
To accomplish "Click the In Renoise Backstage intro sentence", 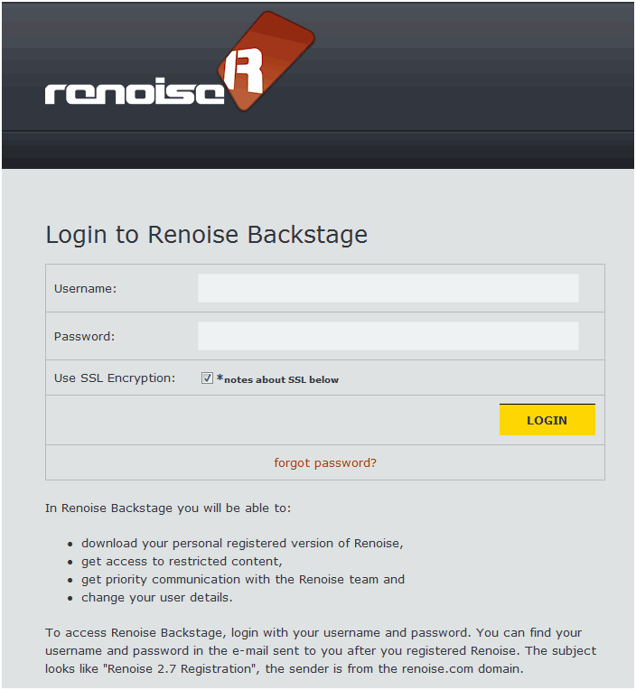I will [x=168, y=508].
